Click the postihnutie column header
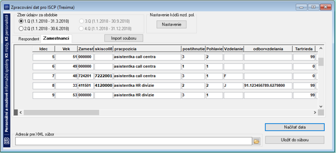 [194, 49]
